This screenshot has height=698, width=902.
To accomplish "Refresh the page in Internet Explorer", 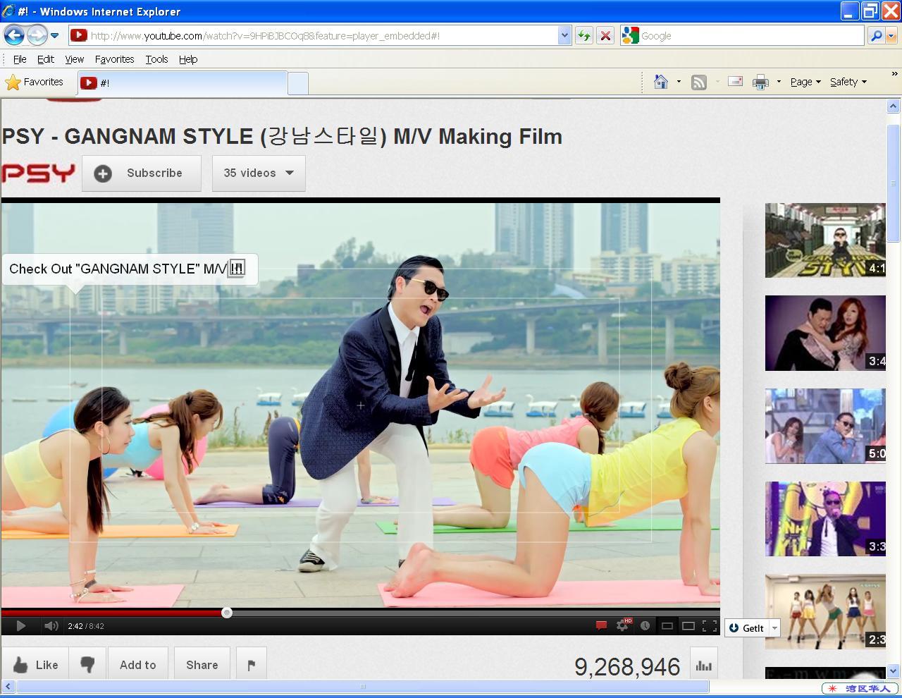I will 583,36.
